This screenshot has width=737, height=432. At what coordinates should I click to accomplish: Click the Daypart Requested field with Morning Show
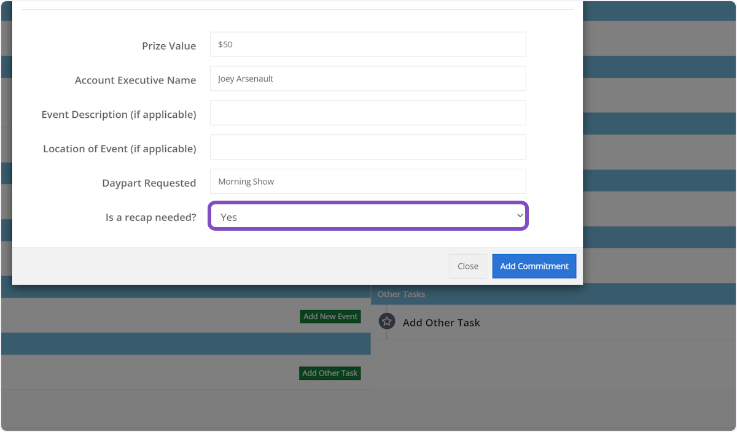tap(367, 182)
